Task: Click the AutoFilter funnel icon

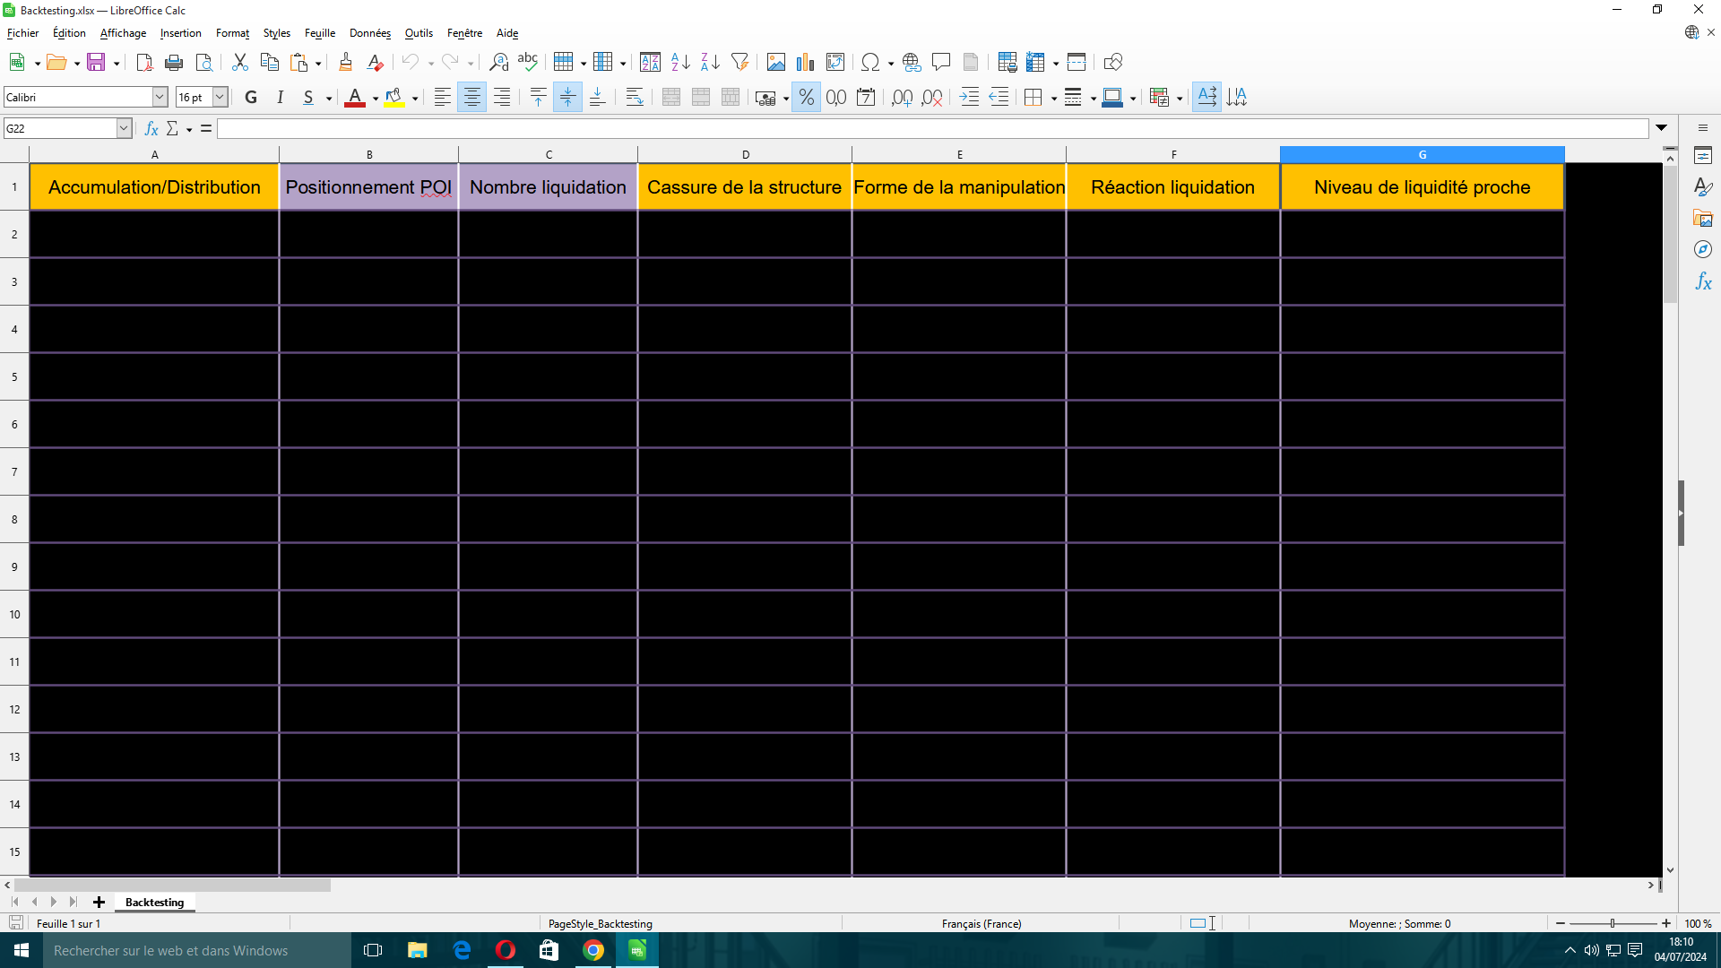Action: tap(739, 62)
